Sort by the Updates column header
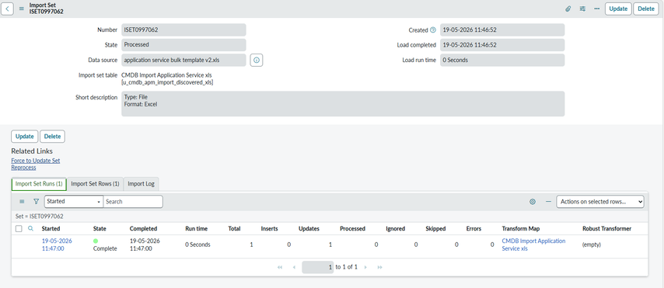 coord(309,228)
